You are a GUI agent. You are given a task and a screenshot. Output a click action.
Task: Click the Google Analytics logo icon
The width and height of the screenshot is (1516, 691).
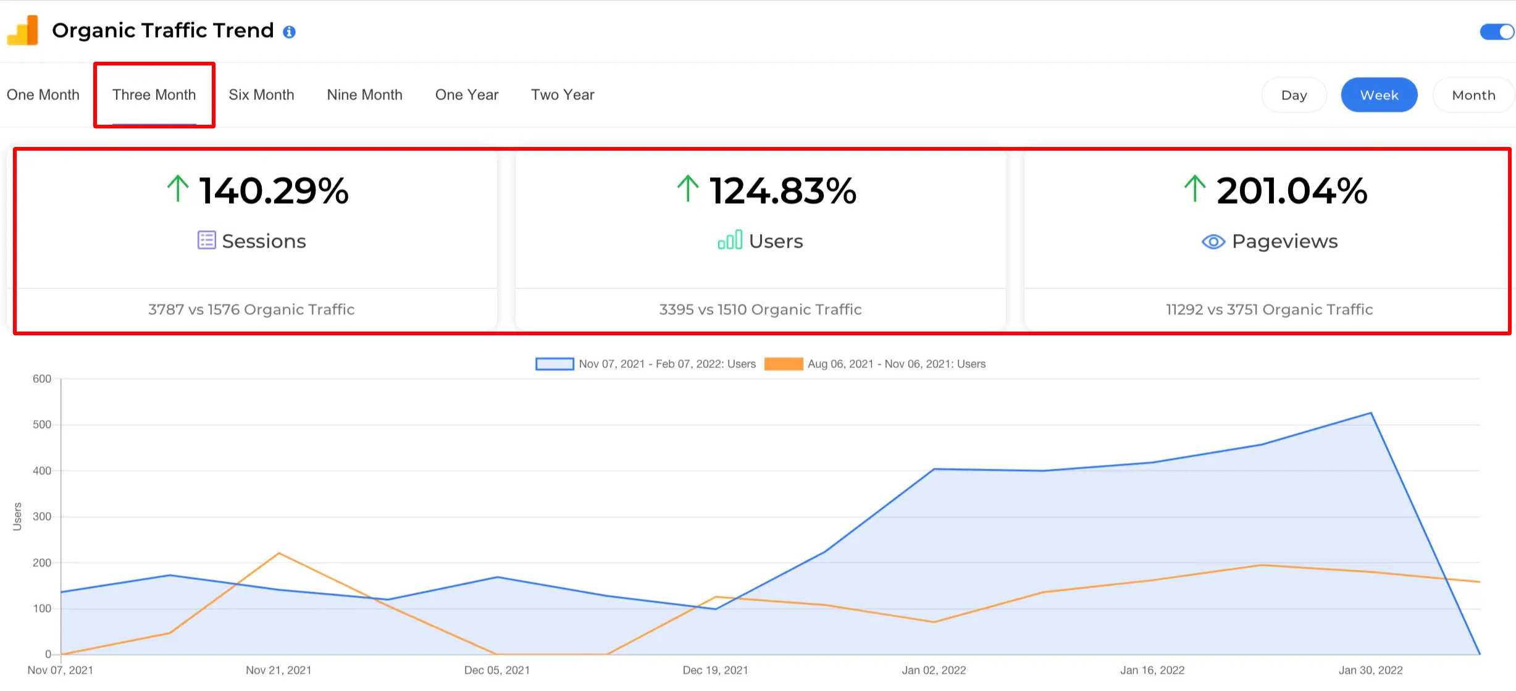pos(23,30)
